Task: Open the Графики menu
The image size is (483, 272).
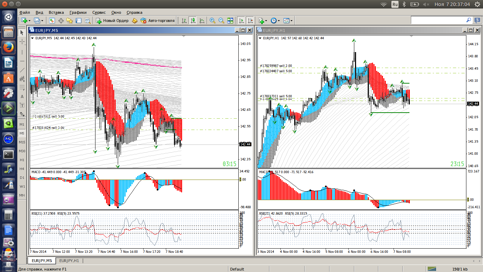Action: coord(78,12)
